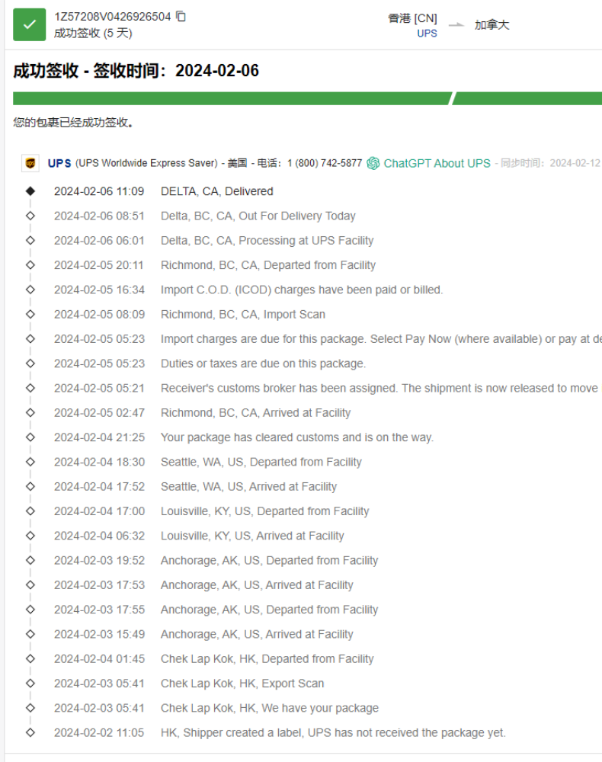The height and width of the screenshot is (762, 602).
Task: Select tracking number text 1Z57208V0426926504
Action: 112,17
